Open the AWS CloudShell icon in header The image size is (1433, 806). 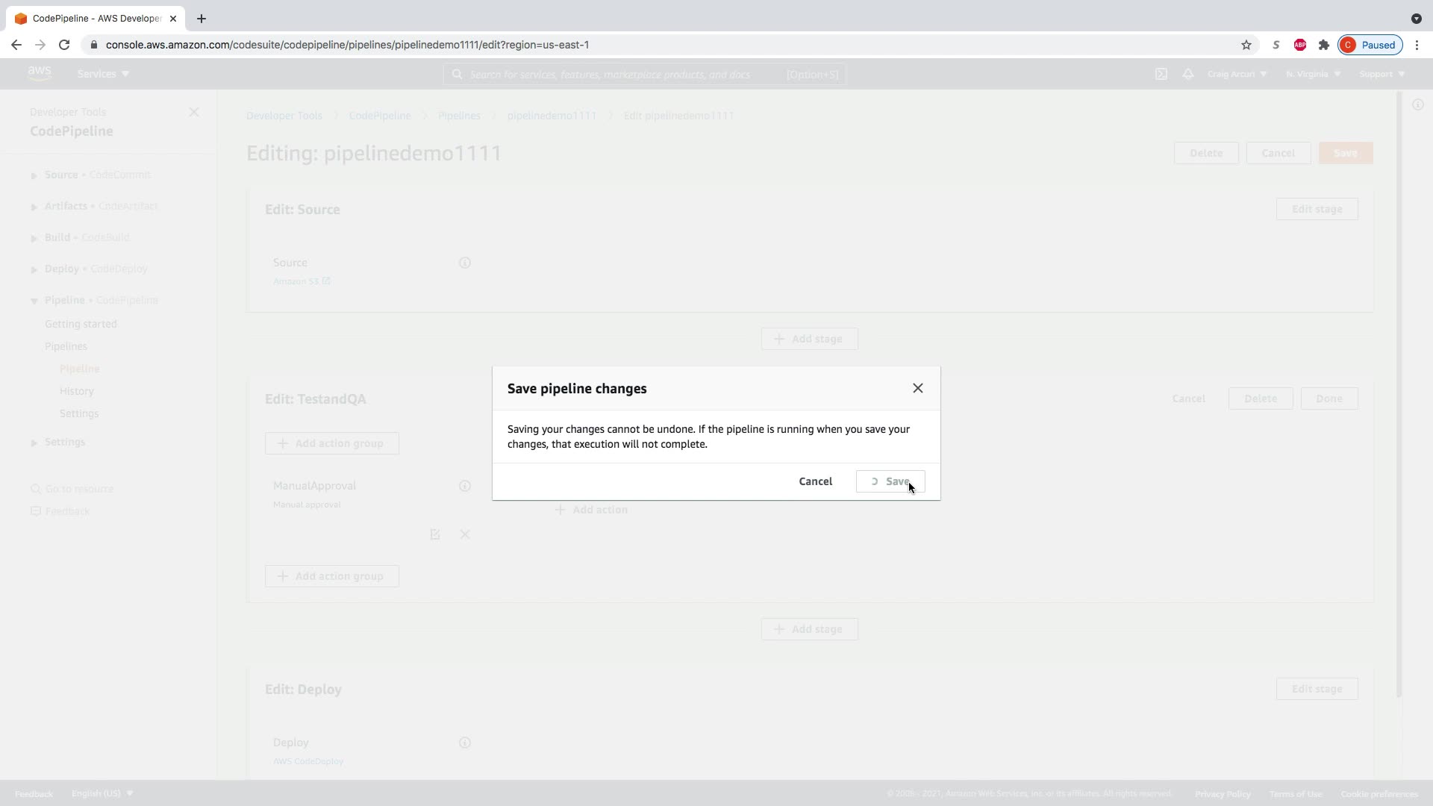tap(1161, 74)
